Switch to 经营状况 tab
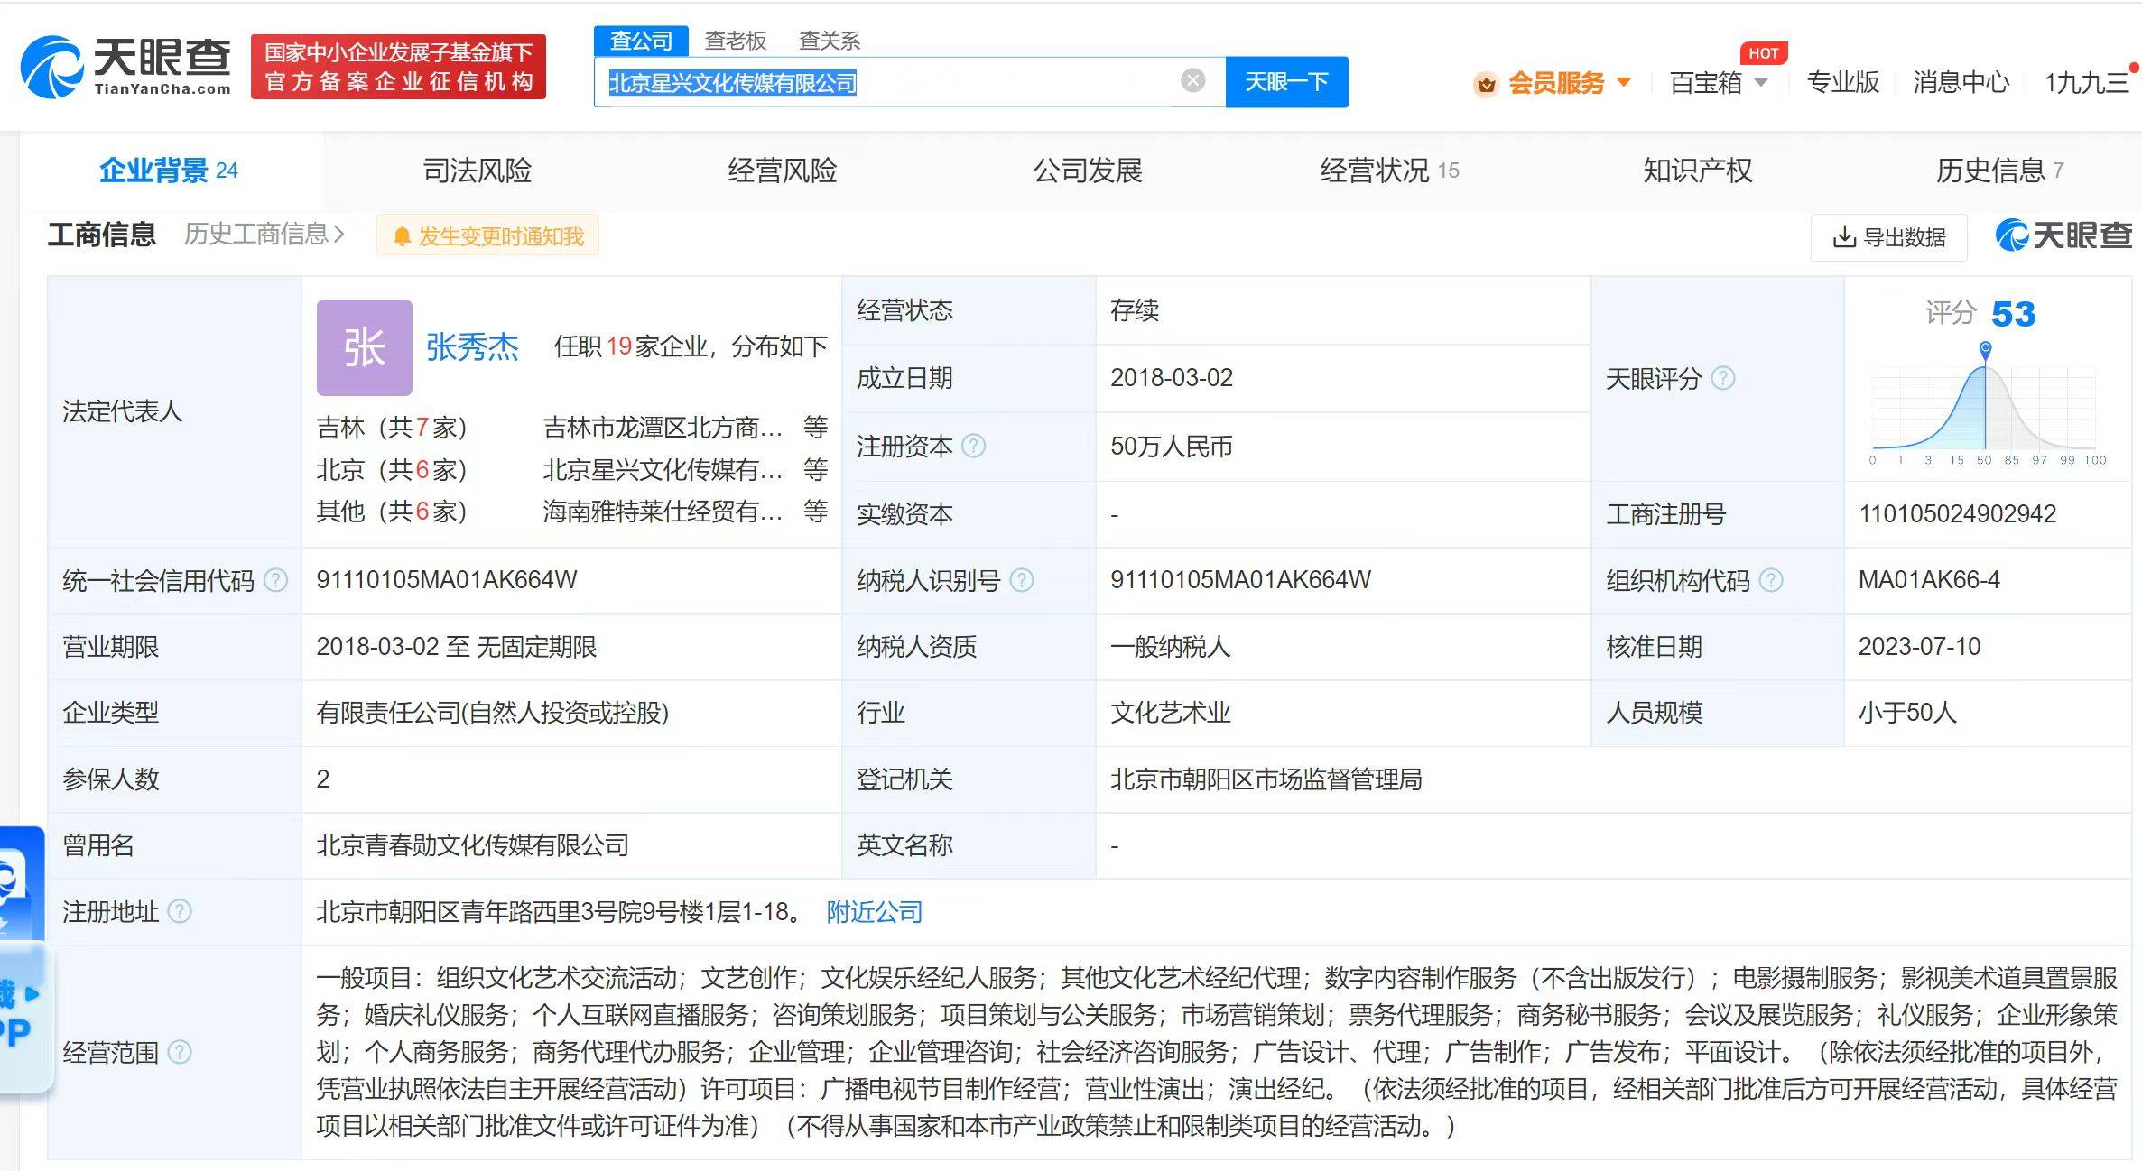This screenshot has width=2142, height=1171. (x=1389, y=171)
